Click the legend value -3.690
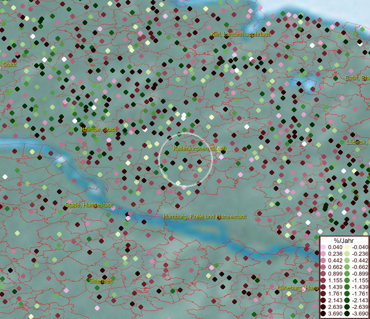 click(x=360, y=314)
